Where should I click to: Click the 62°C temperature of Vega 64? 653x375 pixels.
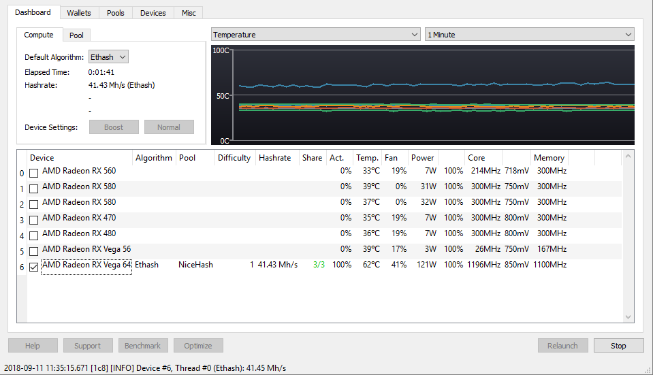[371, 265]
